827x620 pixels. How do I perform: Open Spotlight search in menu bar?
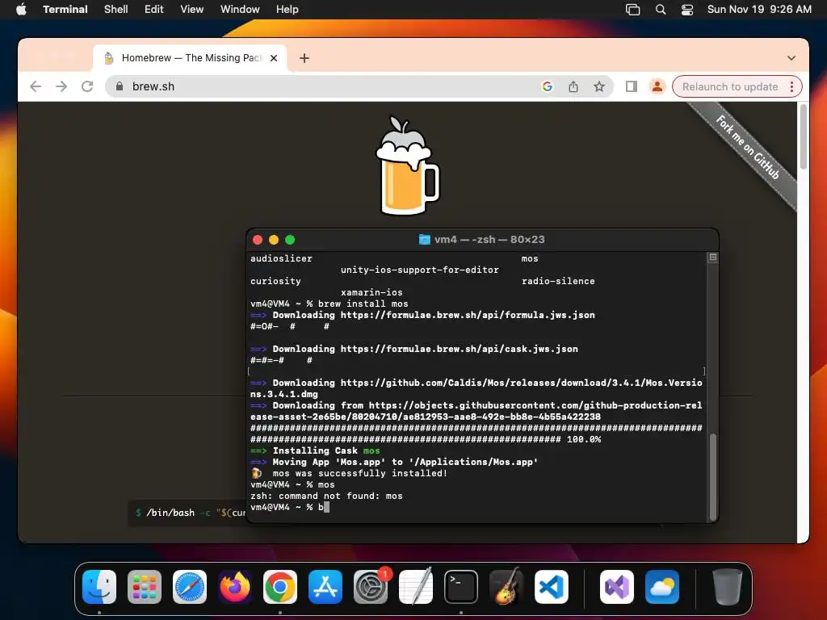pos(661,10)
